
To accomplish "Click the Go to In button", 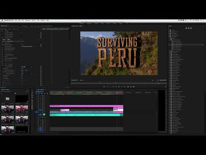I will click(x=113, y=87).
